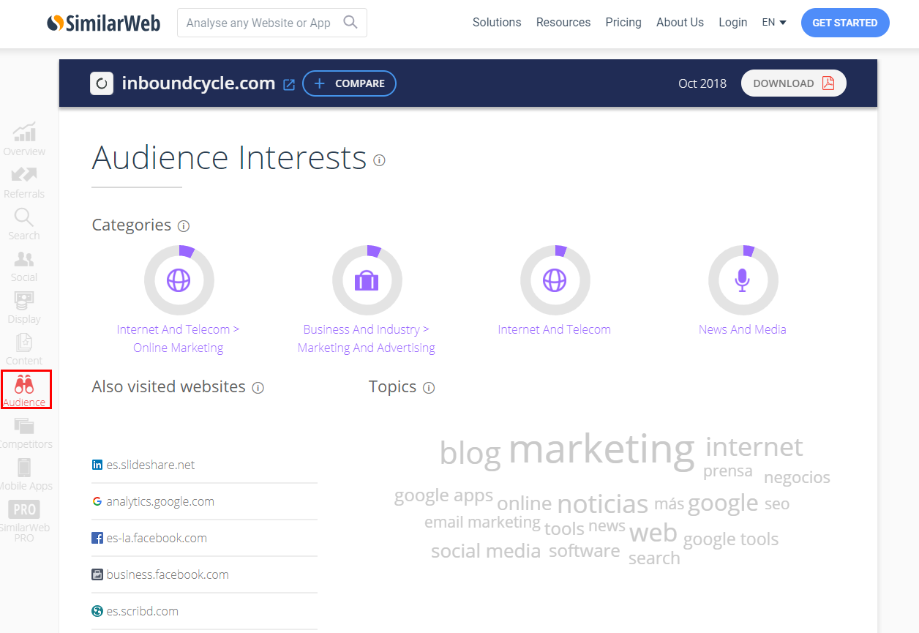Click the word seo in topics cloud
Image resolution: width=919 pixels, height=633 pixels.
[x=777, y=503]
